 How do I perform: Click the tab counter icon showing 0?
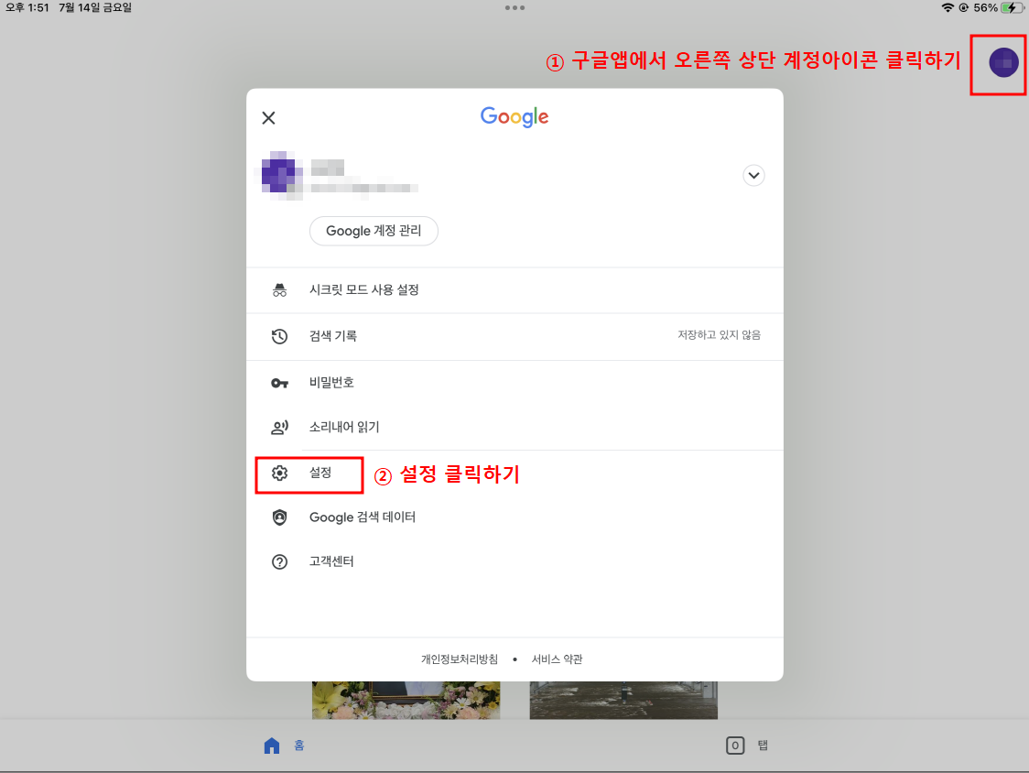(x=735, y=746)
